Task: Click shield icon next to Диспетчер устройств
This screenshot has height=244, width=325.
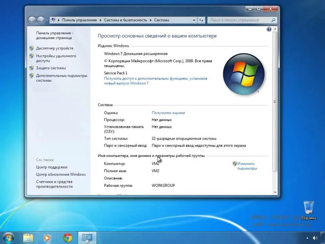Action: pyautogui.click(x=31, y=48)
